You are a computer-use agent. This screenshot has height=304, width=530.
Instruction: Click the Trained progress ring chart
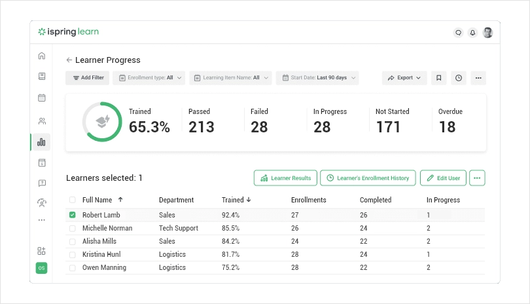[101, 122]
